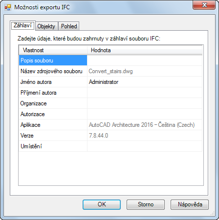219x220 pixels.
Task: Click the Hodnota column header
Action: [145, 50]
